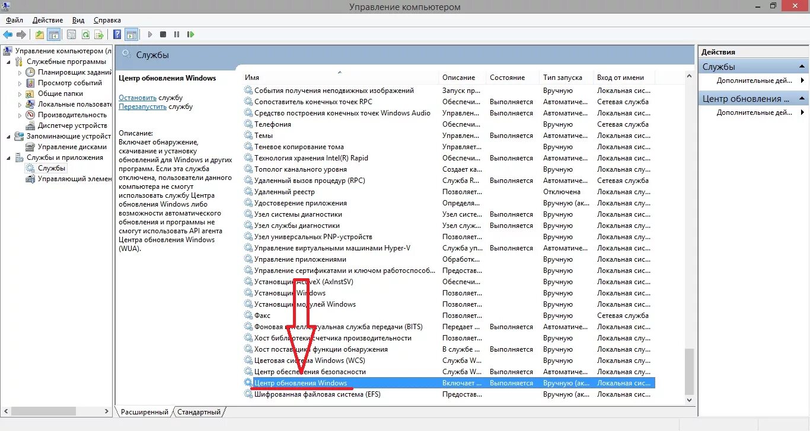This screenshot has height=431, width=810.
Task: Select Управляющий элемент WMI tree item
Action: click(75, 179)
